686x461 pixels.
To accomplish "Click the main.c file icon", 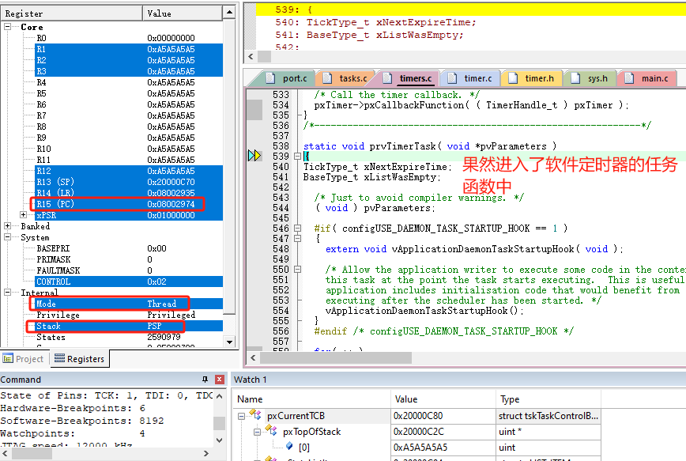I will pyautogui.click(x=629, y=78).
